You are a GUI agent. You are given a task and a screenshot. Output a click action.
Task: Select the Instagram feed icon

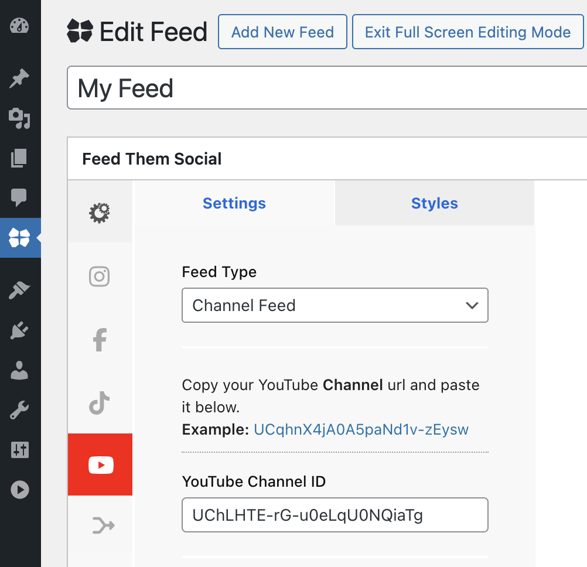(x=100, y=276)
